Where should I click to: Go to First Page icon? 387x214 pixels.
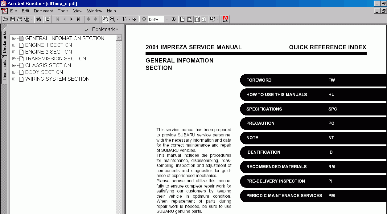(57, 19)
